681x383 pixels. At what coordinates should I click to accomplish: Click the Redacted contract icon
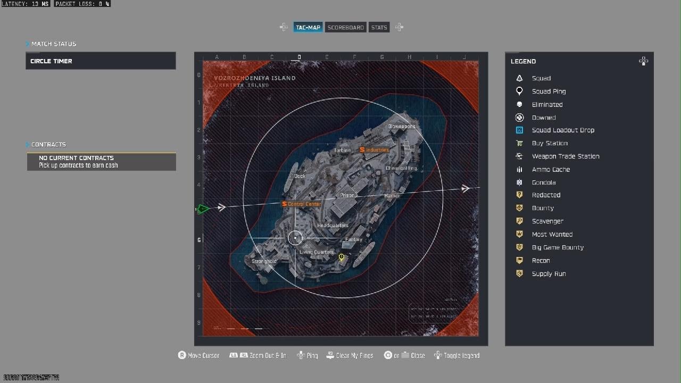(519, 195)
